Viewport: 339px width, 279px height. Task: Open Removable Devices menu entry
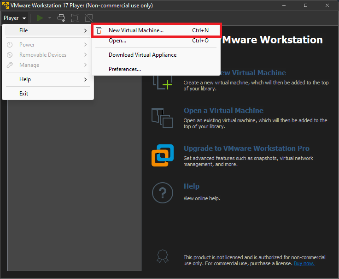[48, 55]
